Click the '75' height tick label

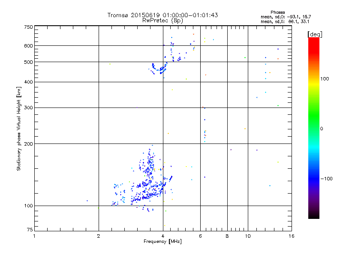pos(30,230)
